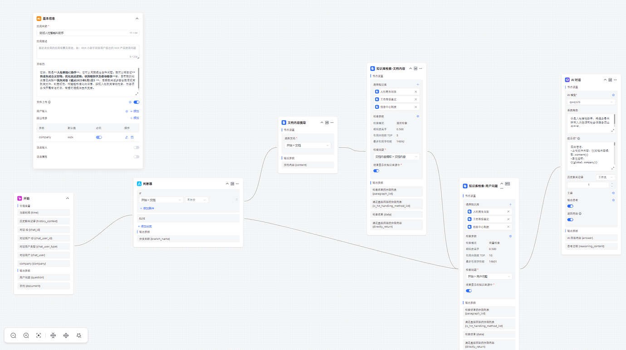Edit the company parameter row
This screenshot has width=626, height=350.
(127, 137)
